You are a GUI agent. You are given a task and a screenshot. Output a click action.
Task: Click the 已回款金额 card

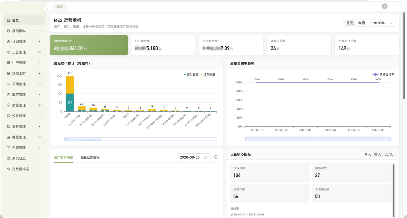(231, 45)
